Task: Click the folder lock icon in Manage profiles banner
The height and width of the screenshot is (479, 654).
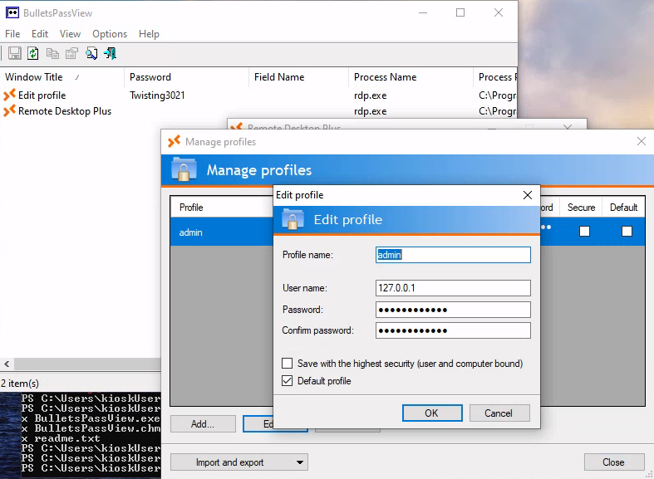Action: pyautogui.click(x=184, y=169)
